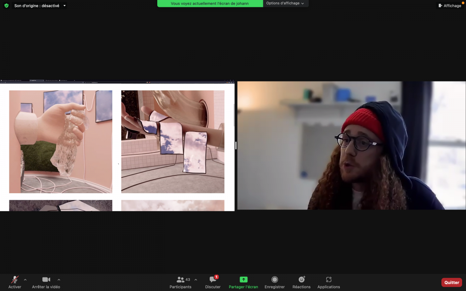Click the divider handle between share and video
The height and width of the screenshot is (291, 466).
point(236,145)
